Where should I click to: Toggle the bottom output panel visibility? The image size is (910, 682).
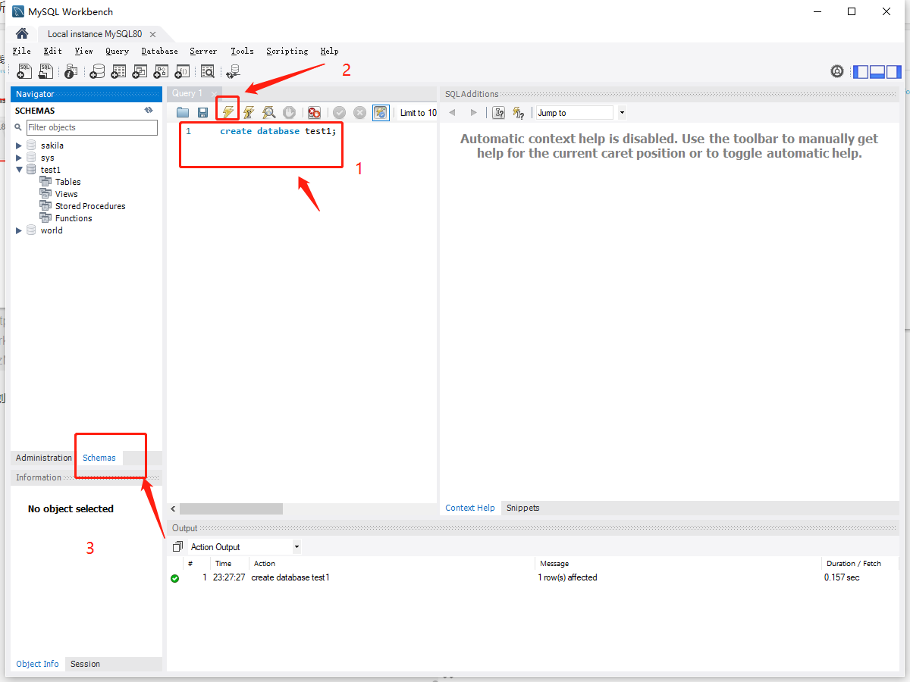[x=877, y=72]
